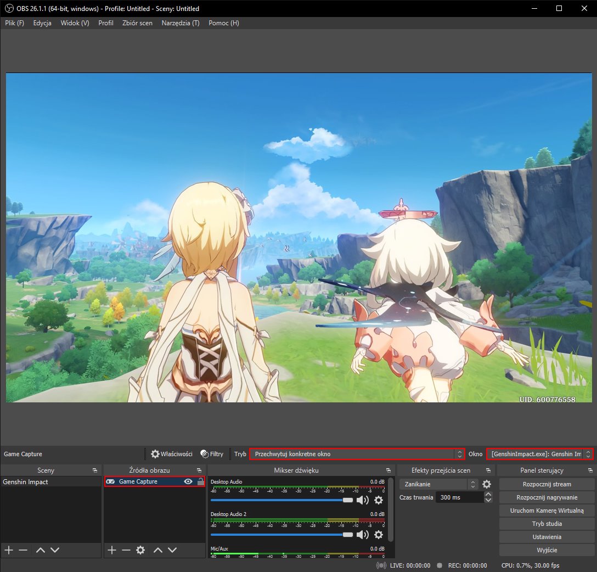Open the Narzędzia (T) menu
Viewport: 597px width, 572px height.
coord(181,23)
